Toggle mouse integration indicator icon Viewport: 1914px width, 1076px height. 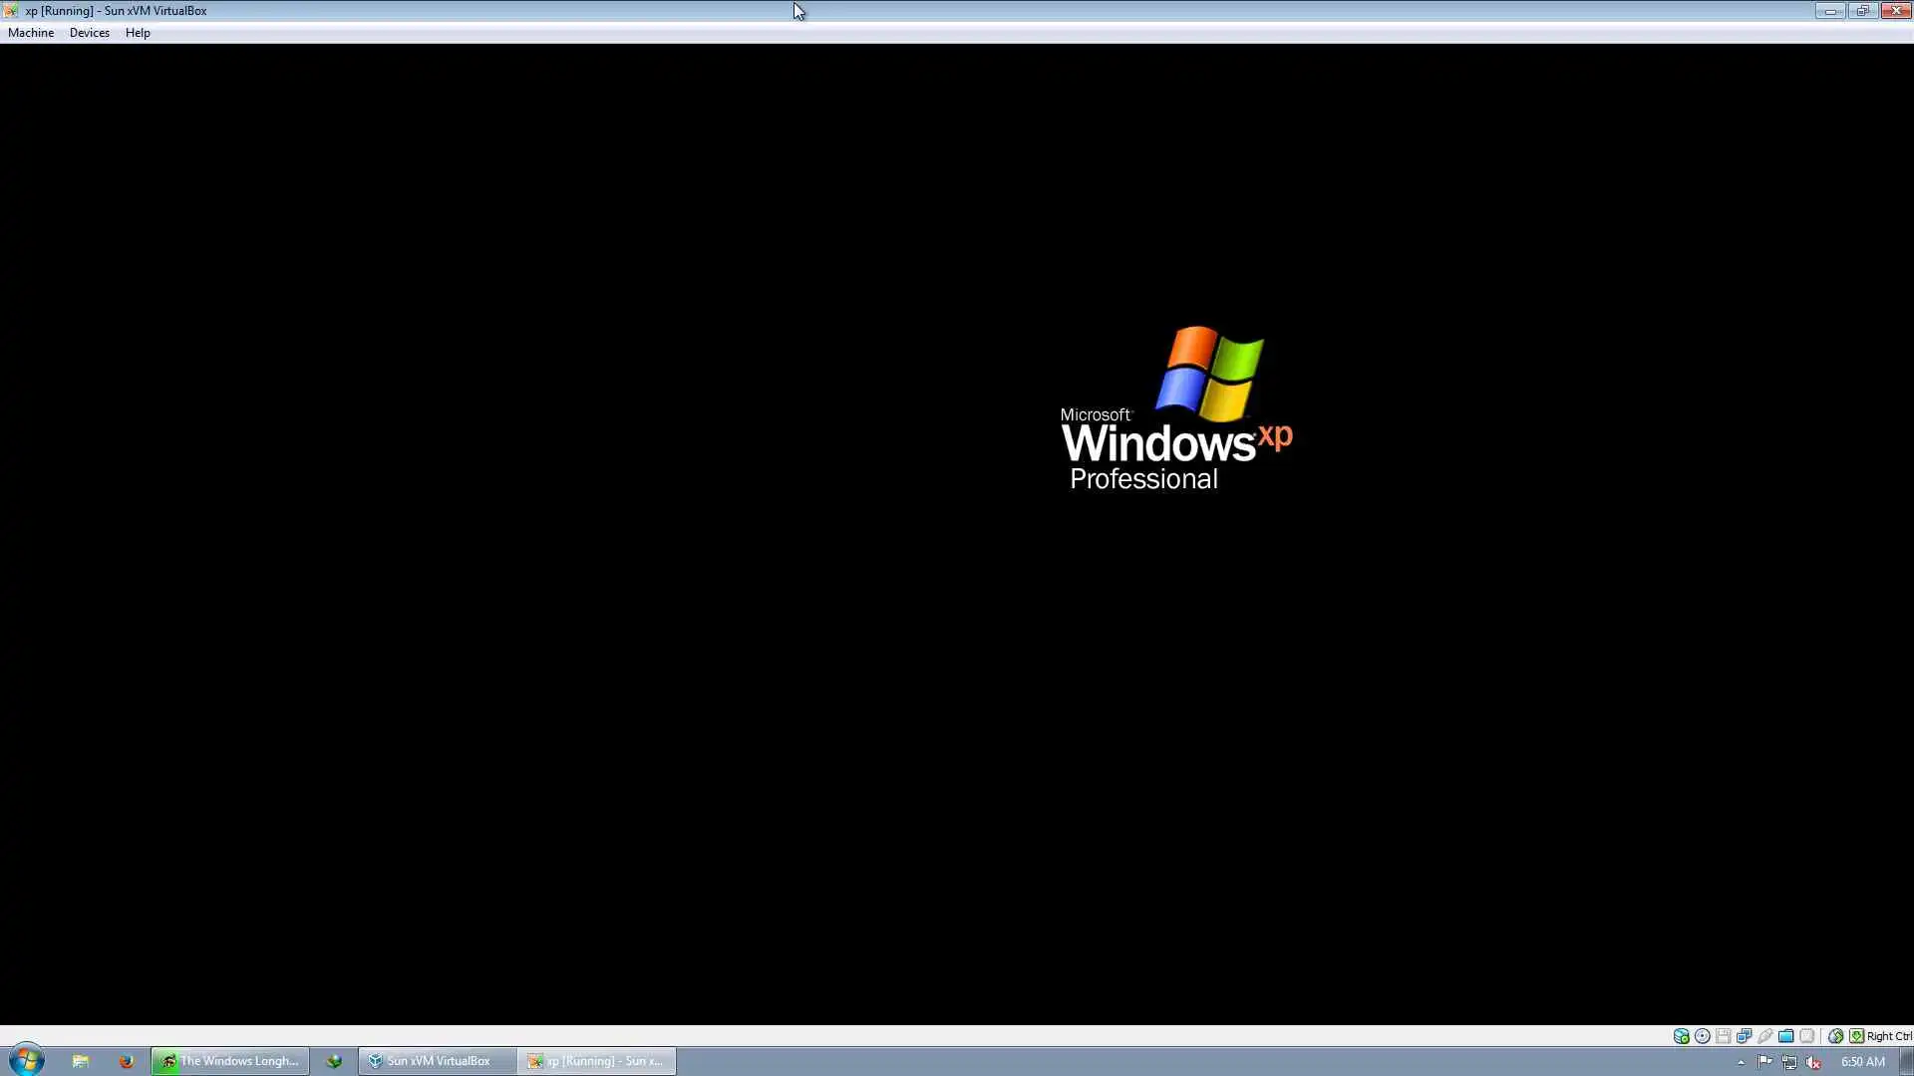pyautogui.click(x=1835, y=1036)
